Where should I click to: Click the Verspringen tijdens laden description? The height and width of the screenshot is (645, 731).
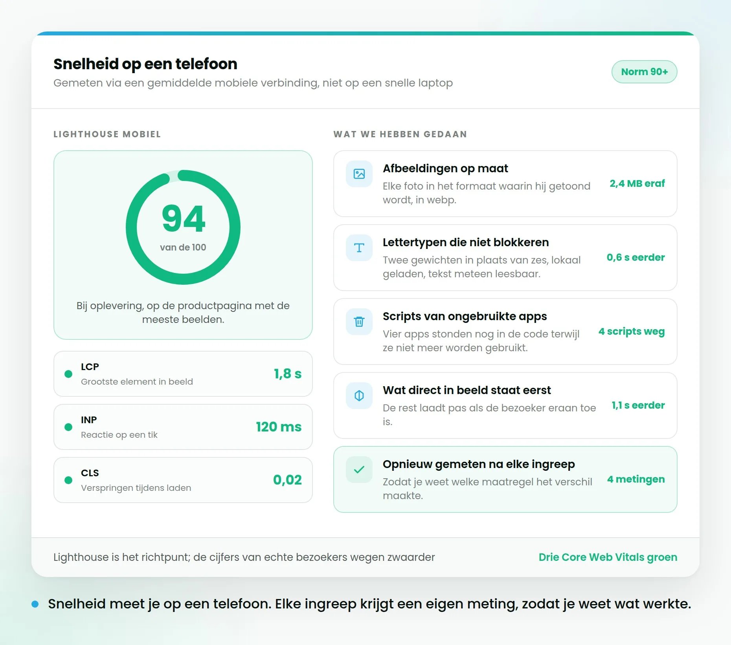click(x=136, y=488)
